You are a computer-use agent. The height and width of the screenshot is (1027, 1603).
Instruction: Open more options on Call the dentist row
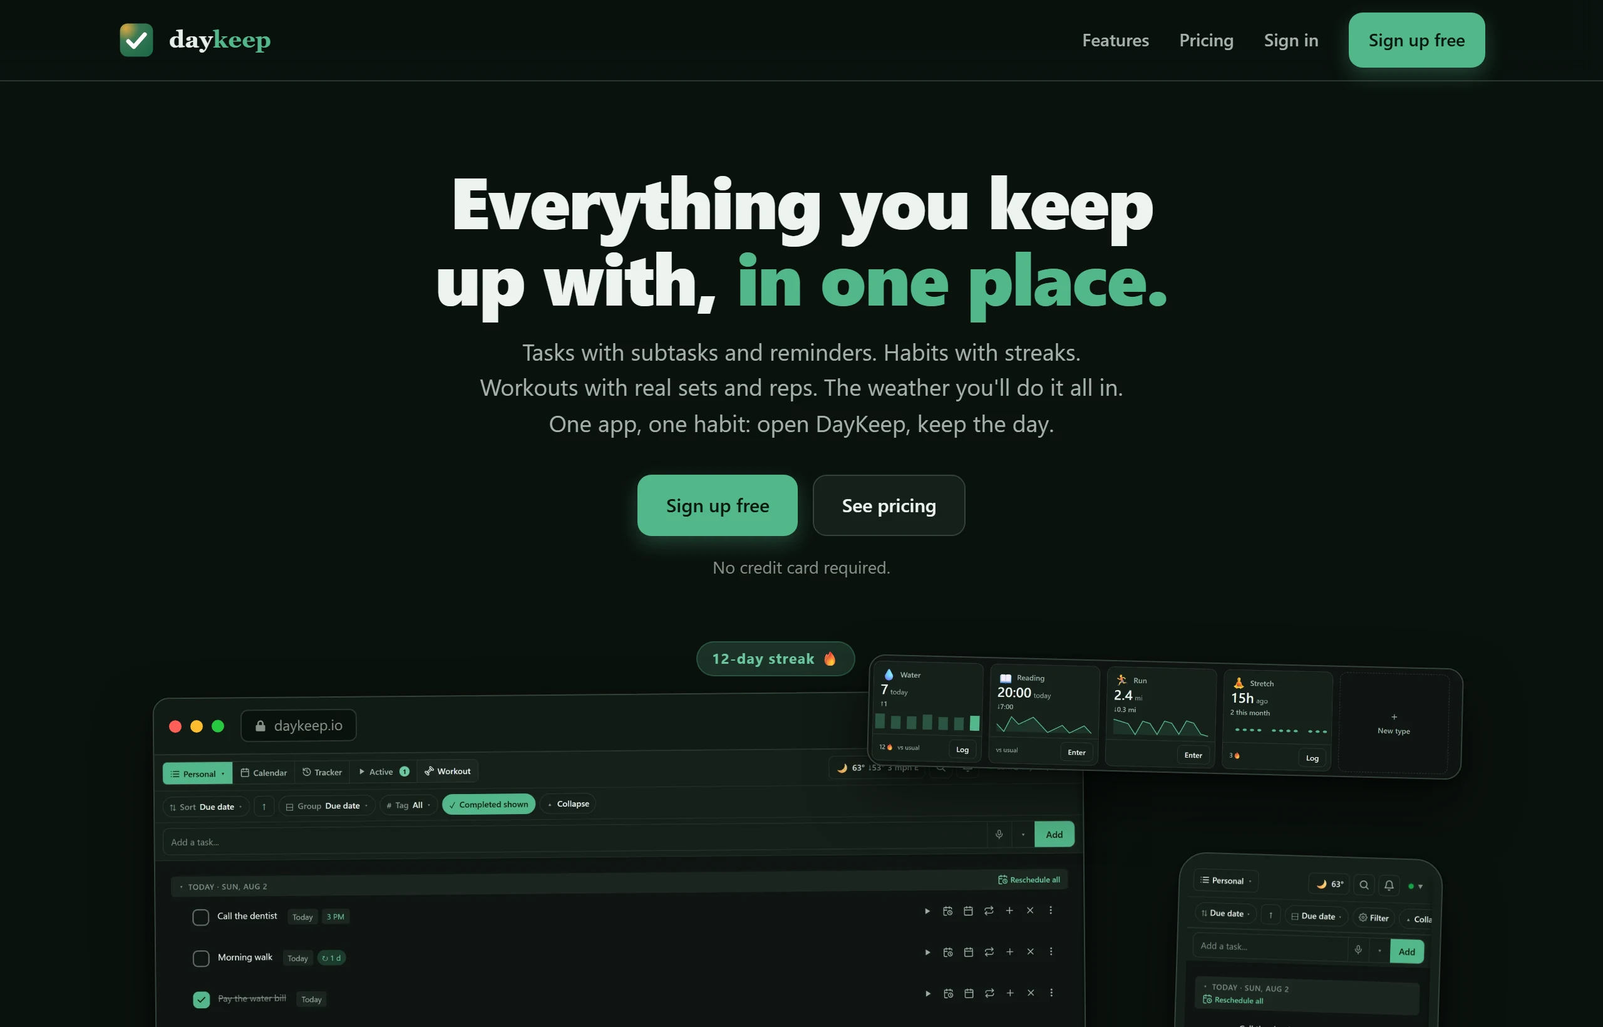[1051, 911]
